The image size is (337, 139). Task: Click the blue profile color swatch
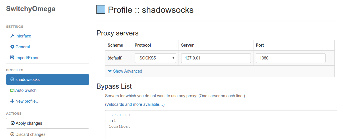pyautogui.click(x=101, y=10)
